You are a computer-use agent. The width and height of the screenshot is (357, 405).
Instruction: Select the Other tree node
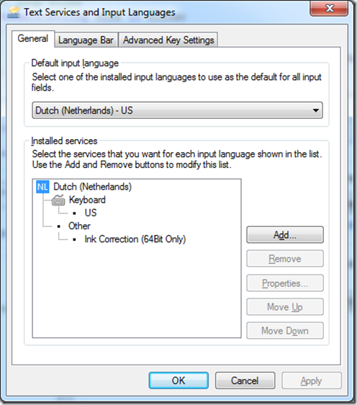79,226
